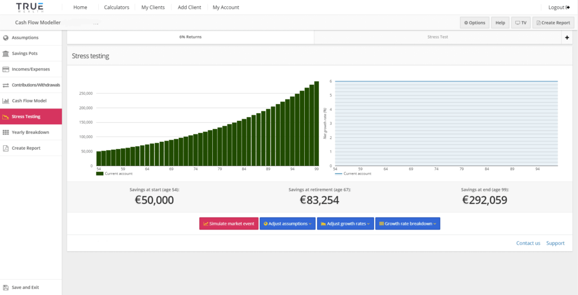Toggle blue Current account line legend
Screen dimensions: 578x295
339,173
